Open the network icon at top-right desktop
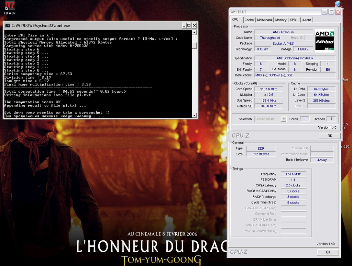The width and height of the screenshot is (352, 266). (338, 4)
